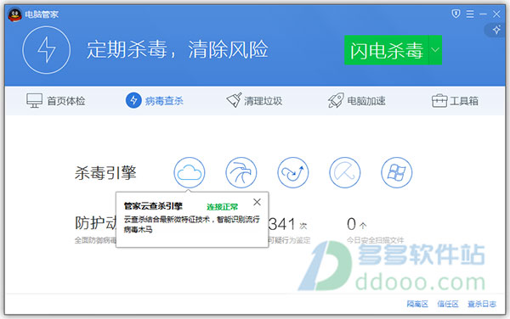
Task: Click the rocket icon beside 电脑加速
Action: (x=336, y=100)
